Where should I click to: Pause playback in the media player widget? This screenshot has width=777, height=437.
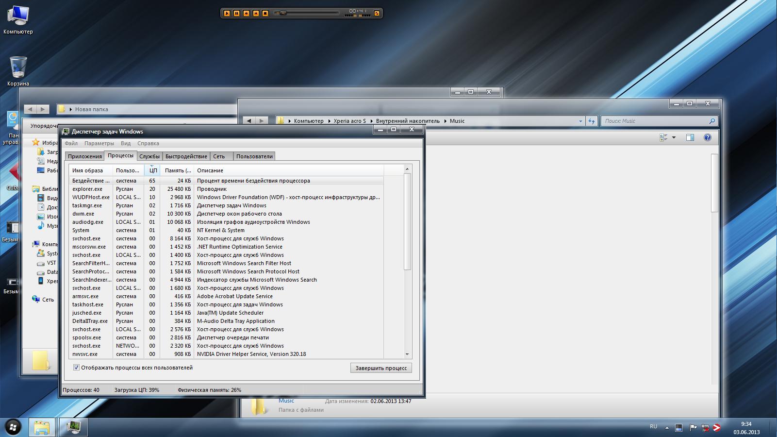236,13
